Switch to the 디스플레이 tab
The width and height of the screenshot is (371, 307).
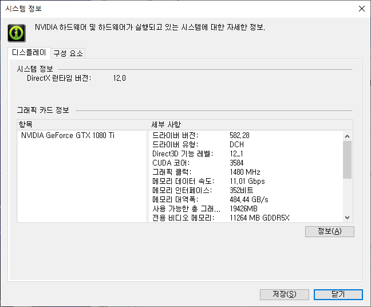click(x=29, y=53)
